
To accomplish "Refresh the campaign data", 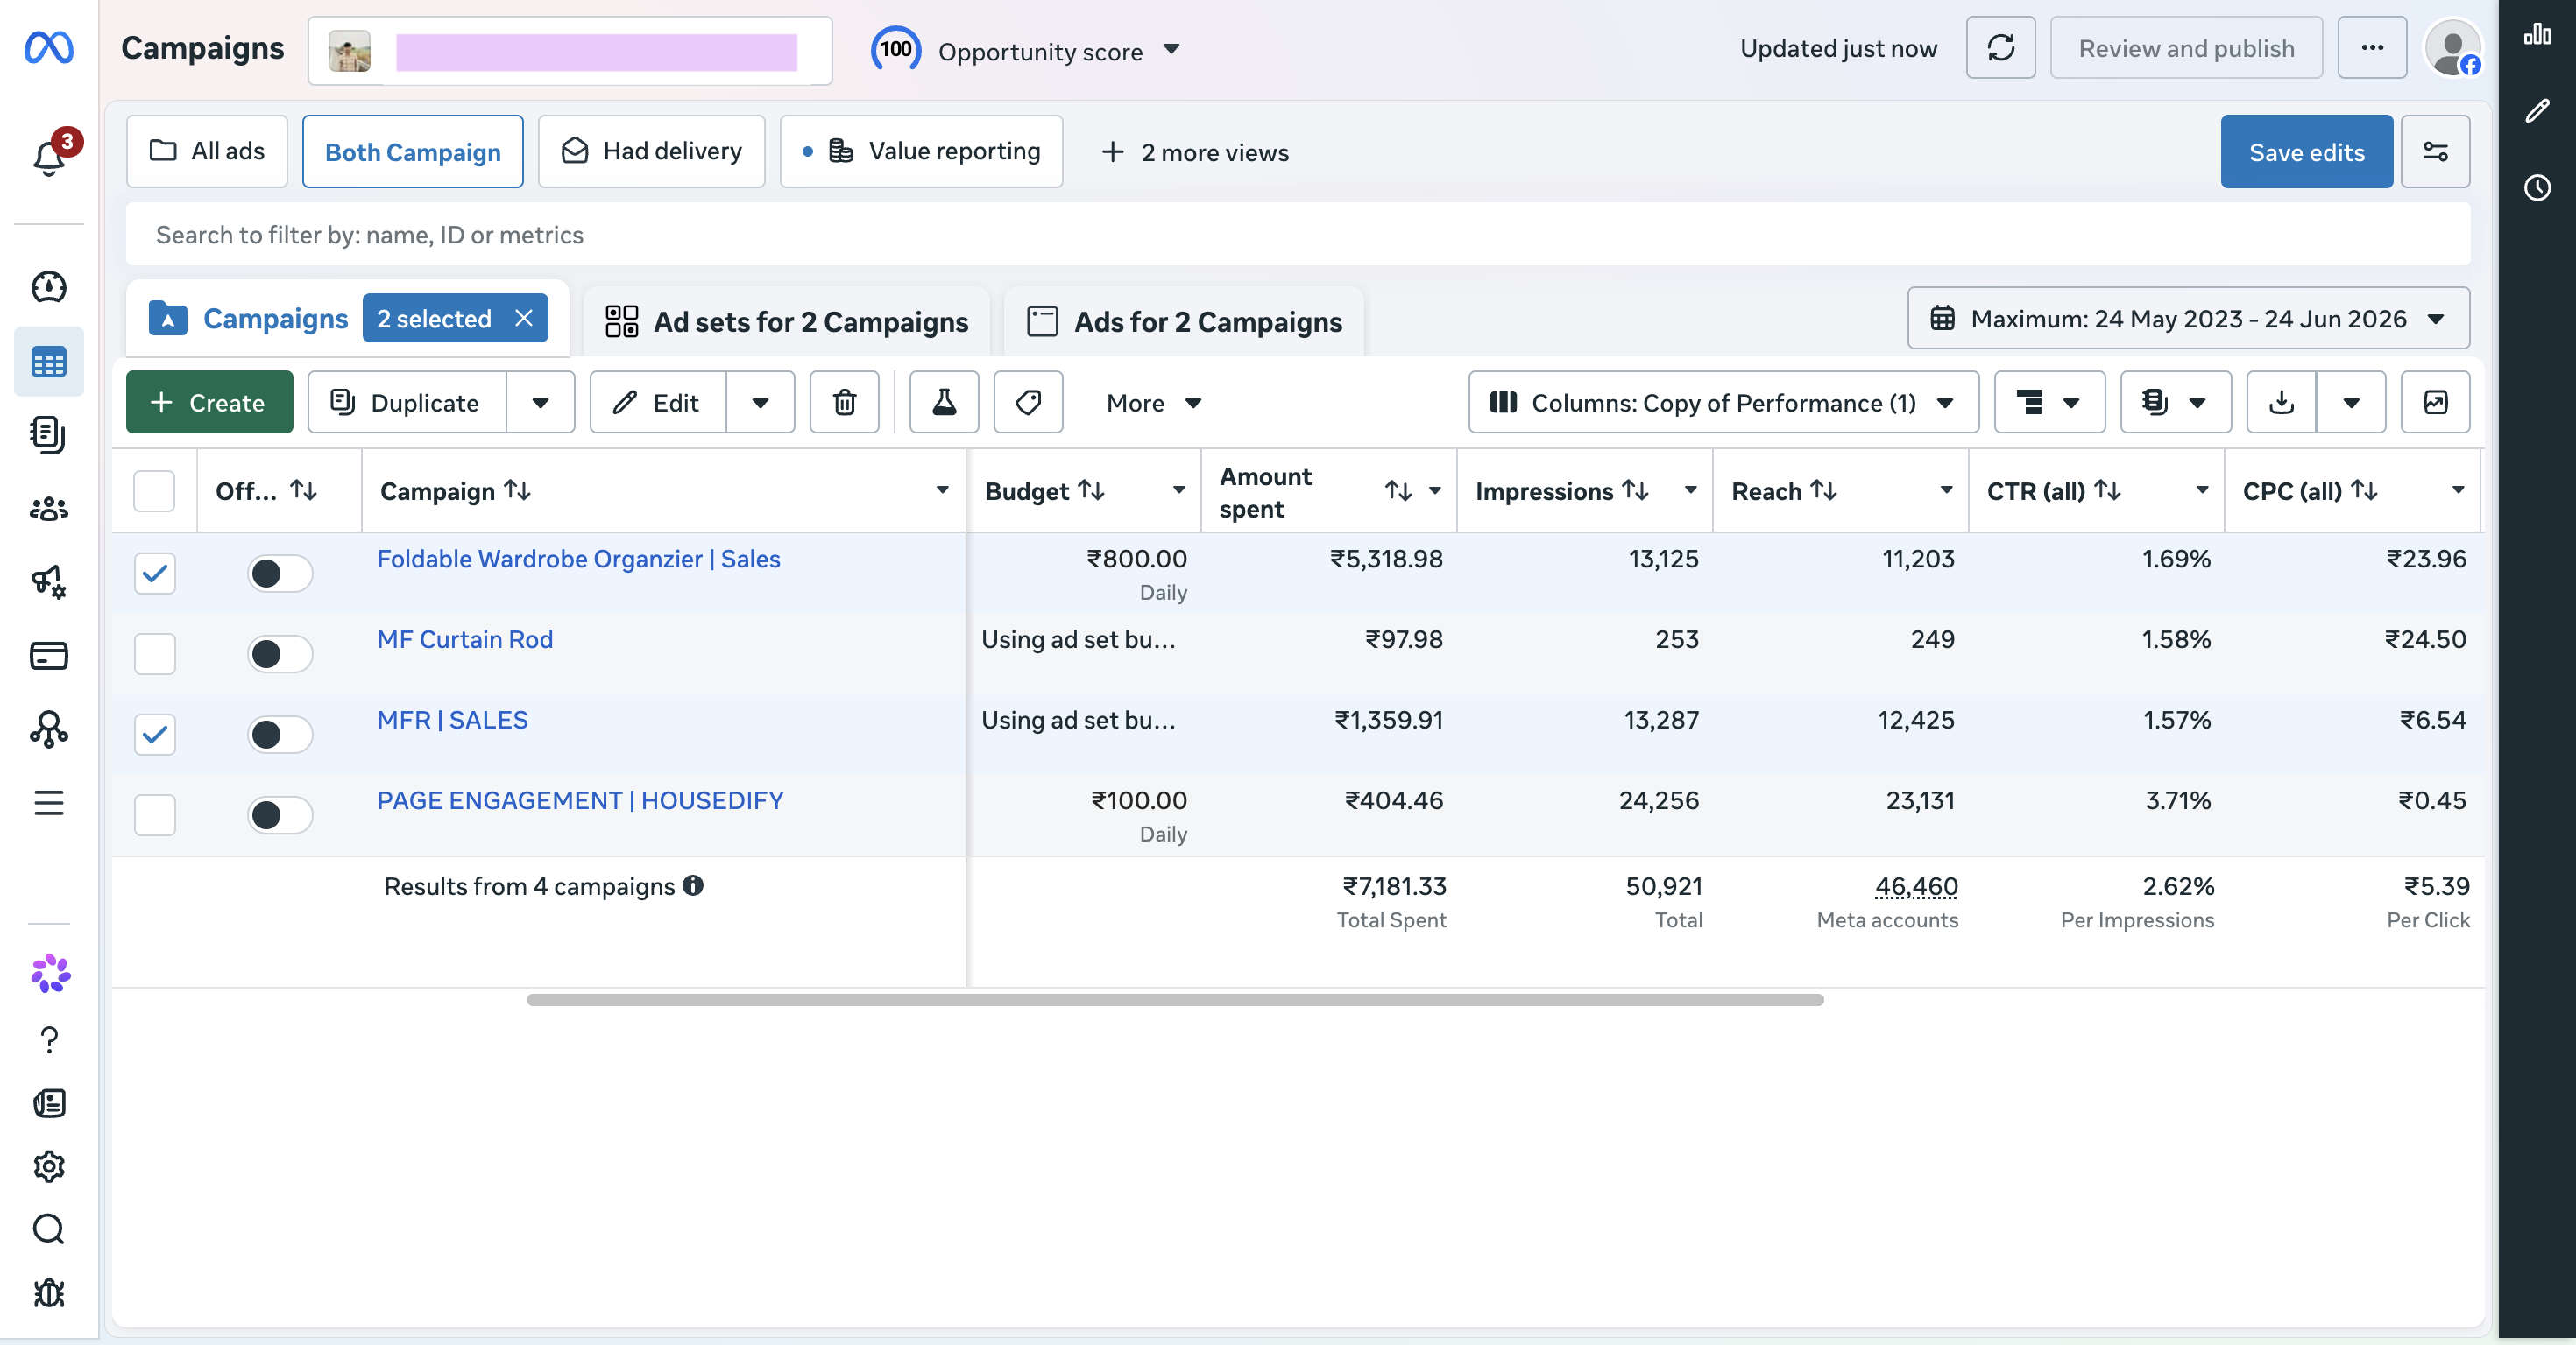I will [2000, 47].
